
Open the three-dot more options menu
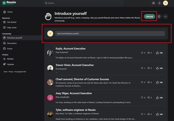(x=165, y=17)
